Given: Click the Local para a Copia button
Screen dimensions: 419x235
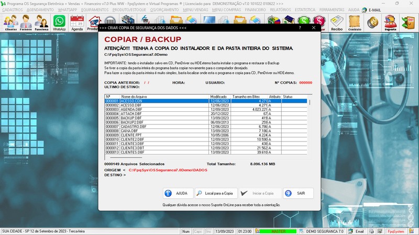Looking at the screenshot, I should tap(216, 193).
